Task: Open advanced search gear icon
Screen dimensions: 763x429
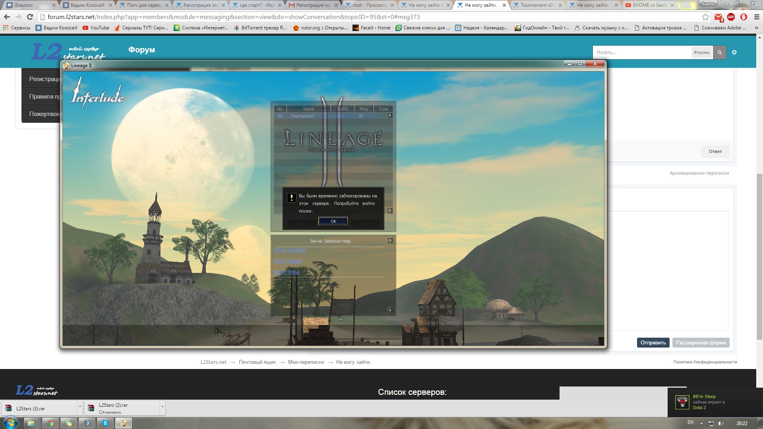Action: pos(734,52)
